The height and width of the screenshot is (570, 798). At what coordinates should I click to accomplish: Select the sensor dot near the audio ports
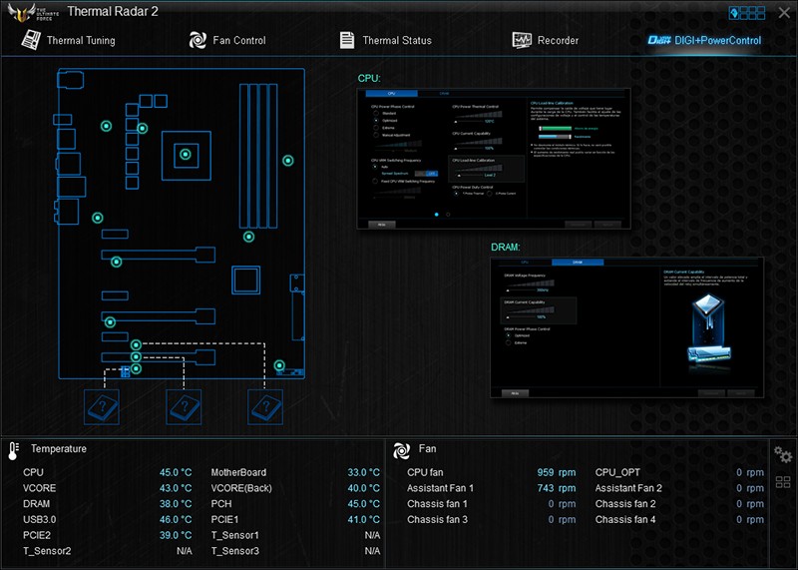pyautogui.click(x=97, y=218)
